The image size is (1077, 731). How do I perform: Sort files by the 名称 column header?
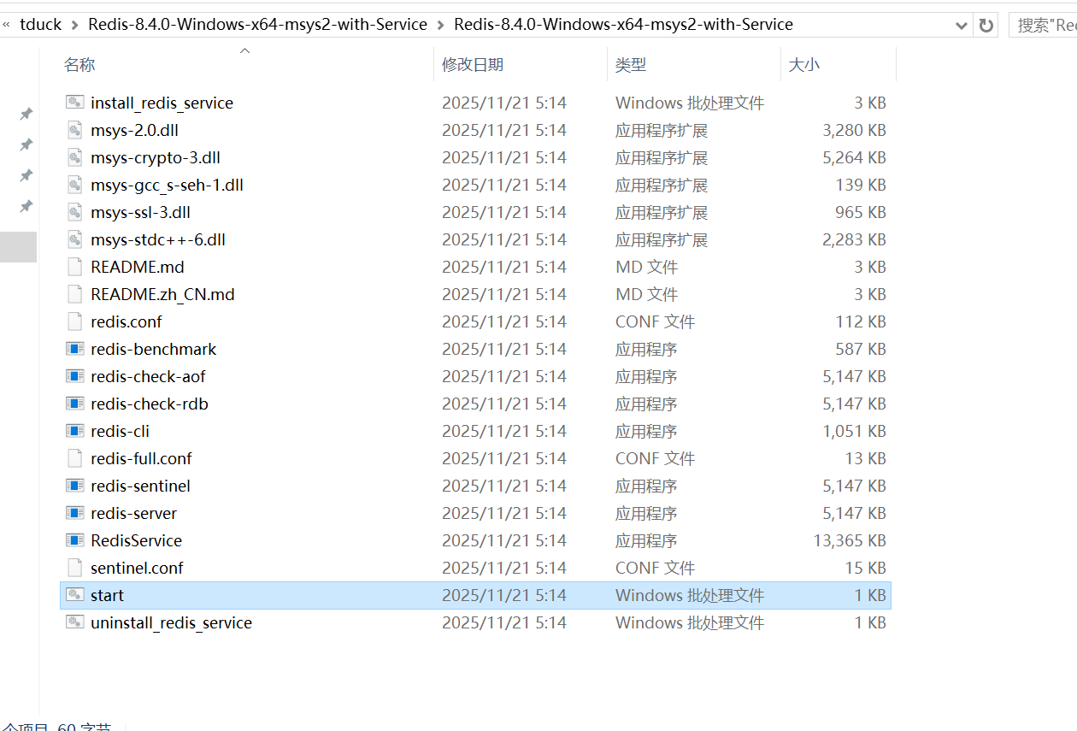[79, 64]
